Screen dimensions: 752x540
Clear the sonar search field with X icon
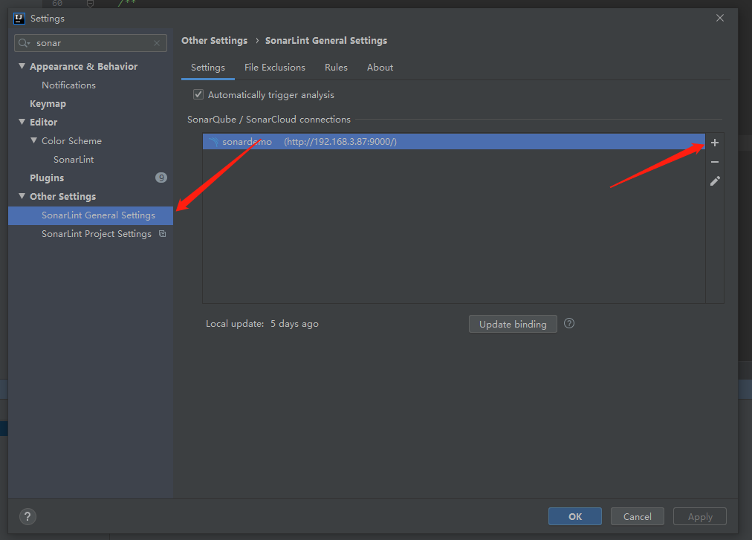[x=157, y=43]
